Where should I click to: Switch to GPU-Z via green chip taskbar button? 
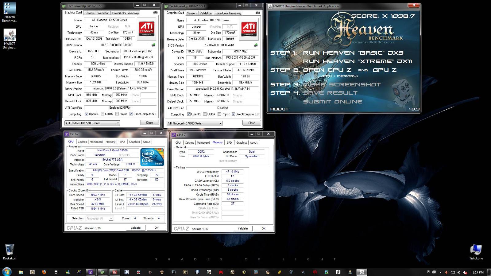coord(102,272)
